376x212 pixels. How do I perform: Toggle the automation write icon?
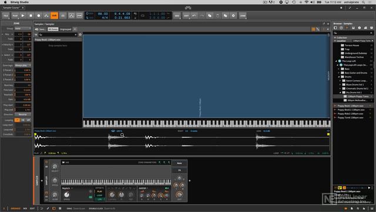[x=46, y=16]
